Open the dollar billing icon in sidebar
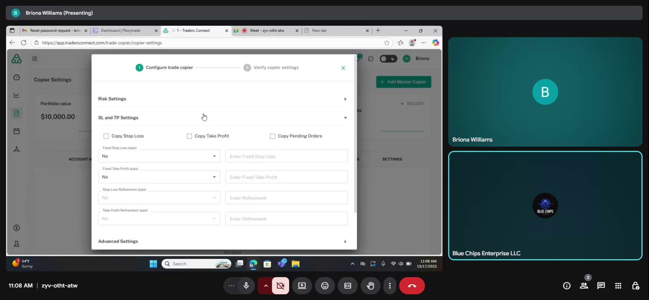 click(16, 228)
